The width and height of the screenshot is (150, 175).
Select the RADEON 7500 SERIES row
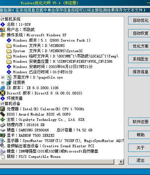(31, 135)
